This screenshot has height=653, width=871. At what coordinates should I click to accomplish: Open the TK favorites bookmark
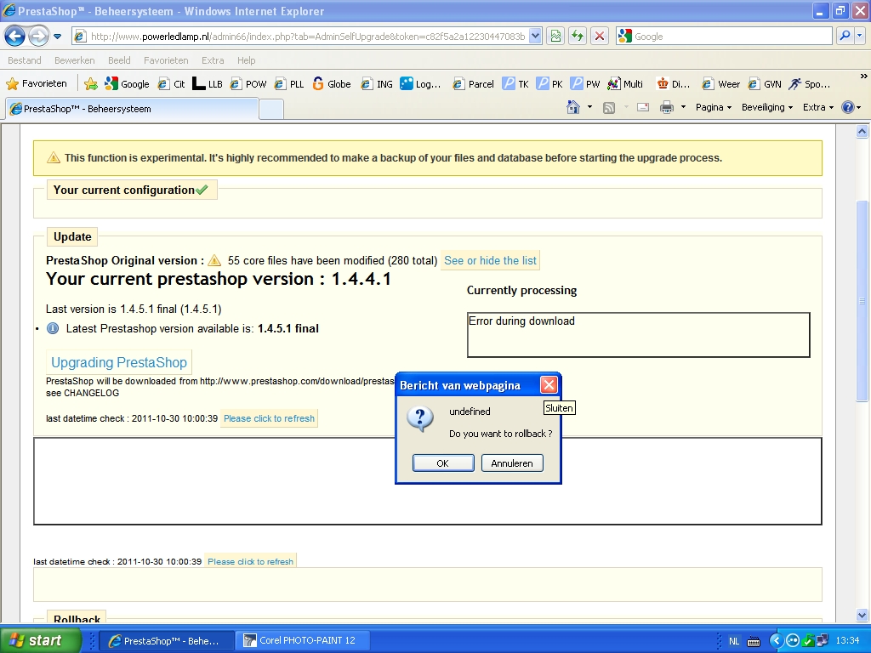[515, 84]
